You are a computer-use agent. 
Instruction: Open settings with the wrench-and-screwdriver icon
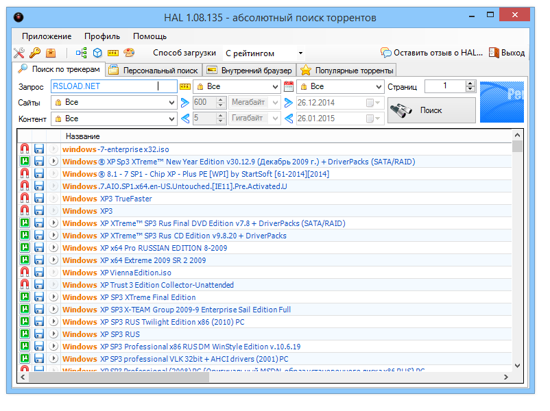[x=19, y=53]
